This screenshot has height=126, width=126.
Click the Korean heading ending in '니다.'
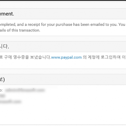4,46
